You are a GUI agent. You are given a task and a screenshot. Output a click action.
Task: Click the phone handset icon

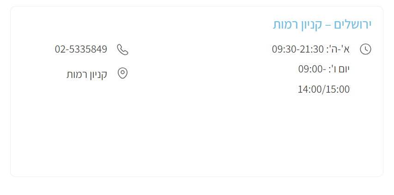pos(122,49)
